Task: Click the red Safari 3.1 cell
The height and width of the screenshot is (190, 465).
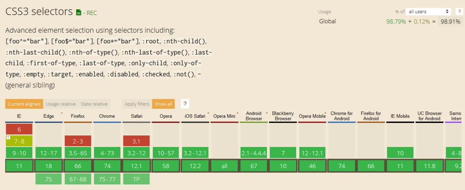Action: (x=136, y=141)
